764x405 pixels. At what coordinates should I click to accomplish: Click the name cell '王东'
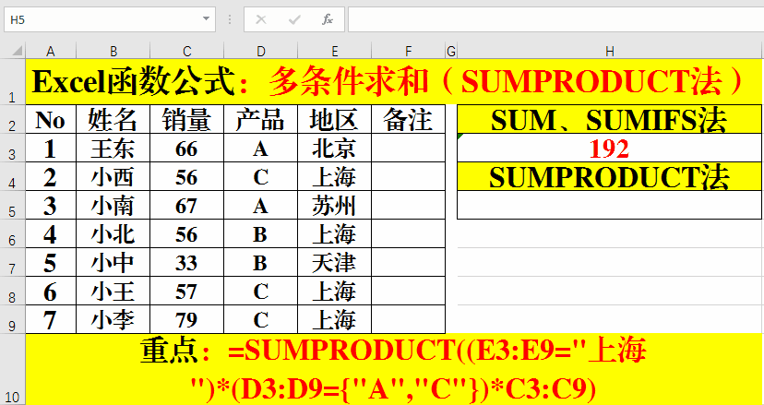(x=113, y=148)
